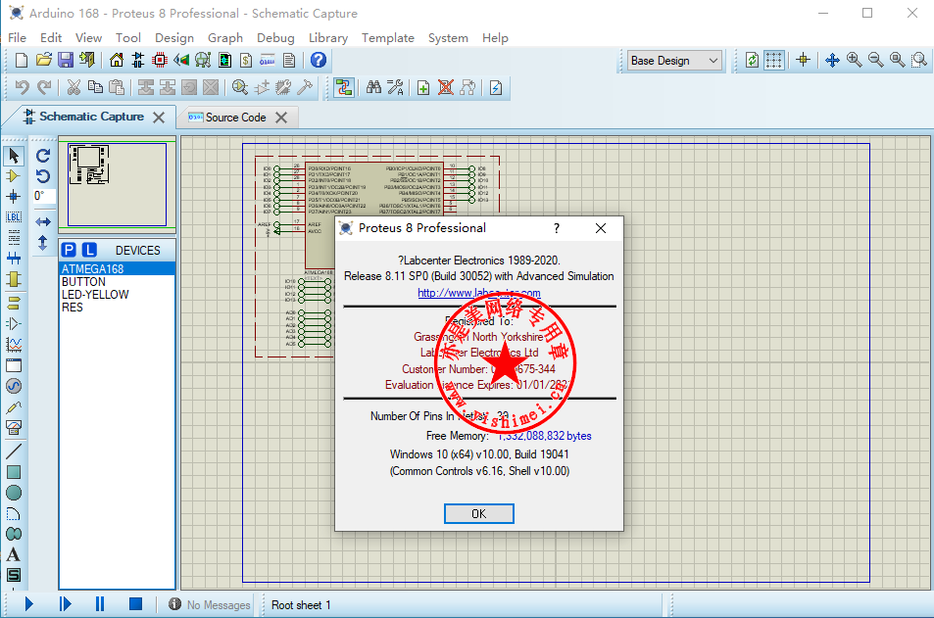Image resolution: width=934 pixels, height=618 pixels.
Task: Select ATMEGA168 in devices list
Action: click(117, 268)
